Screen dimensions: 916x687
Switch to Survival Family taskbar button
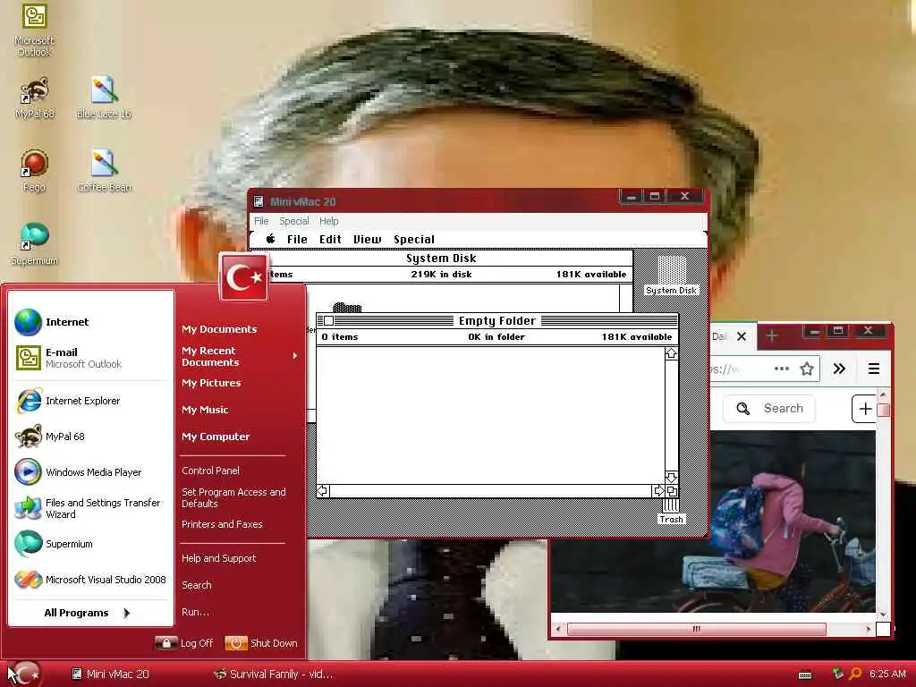click(x=274, y=674)
